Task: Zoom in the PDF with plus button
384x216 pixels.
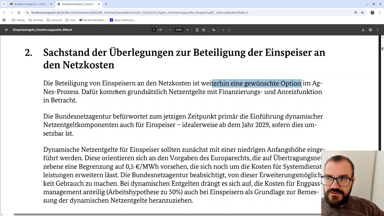Action: [x=187, y=30]
